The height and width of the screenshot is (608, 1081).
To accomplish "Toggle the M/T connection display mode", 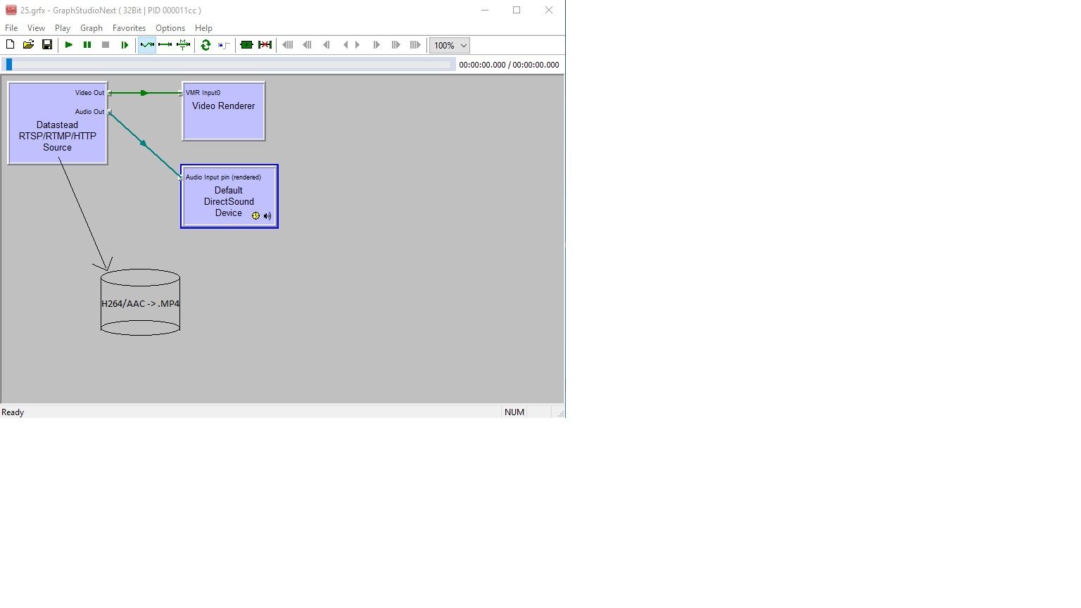I will pyautogui.click(x=182, y=44).
